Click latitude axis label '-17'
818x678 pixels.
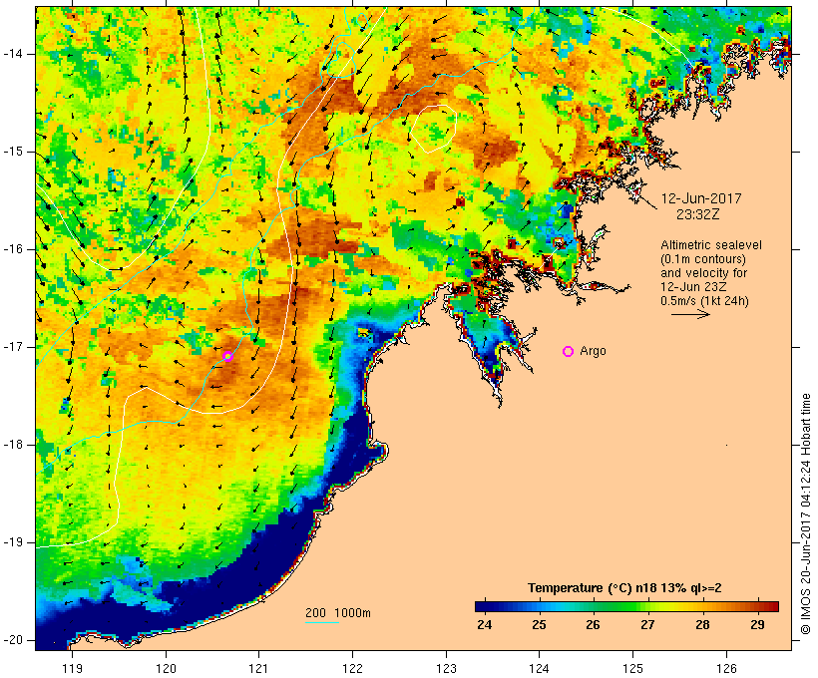point(12,347)
